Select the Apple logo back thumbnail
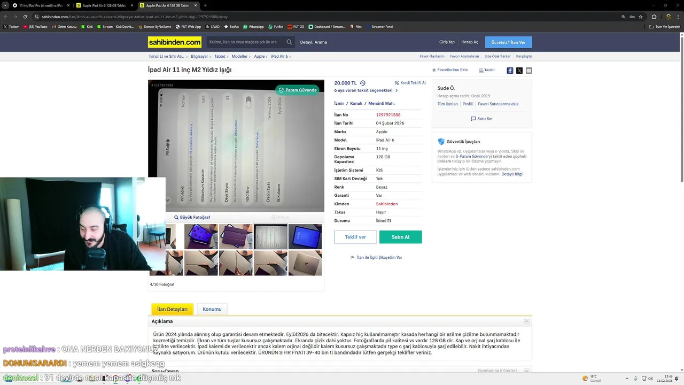Viewport: 684px width, 385px height. 305,263
